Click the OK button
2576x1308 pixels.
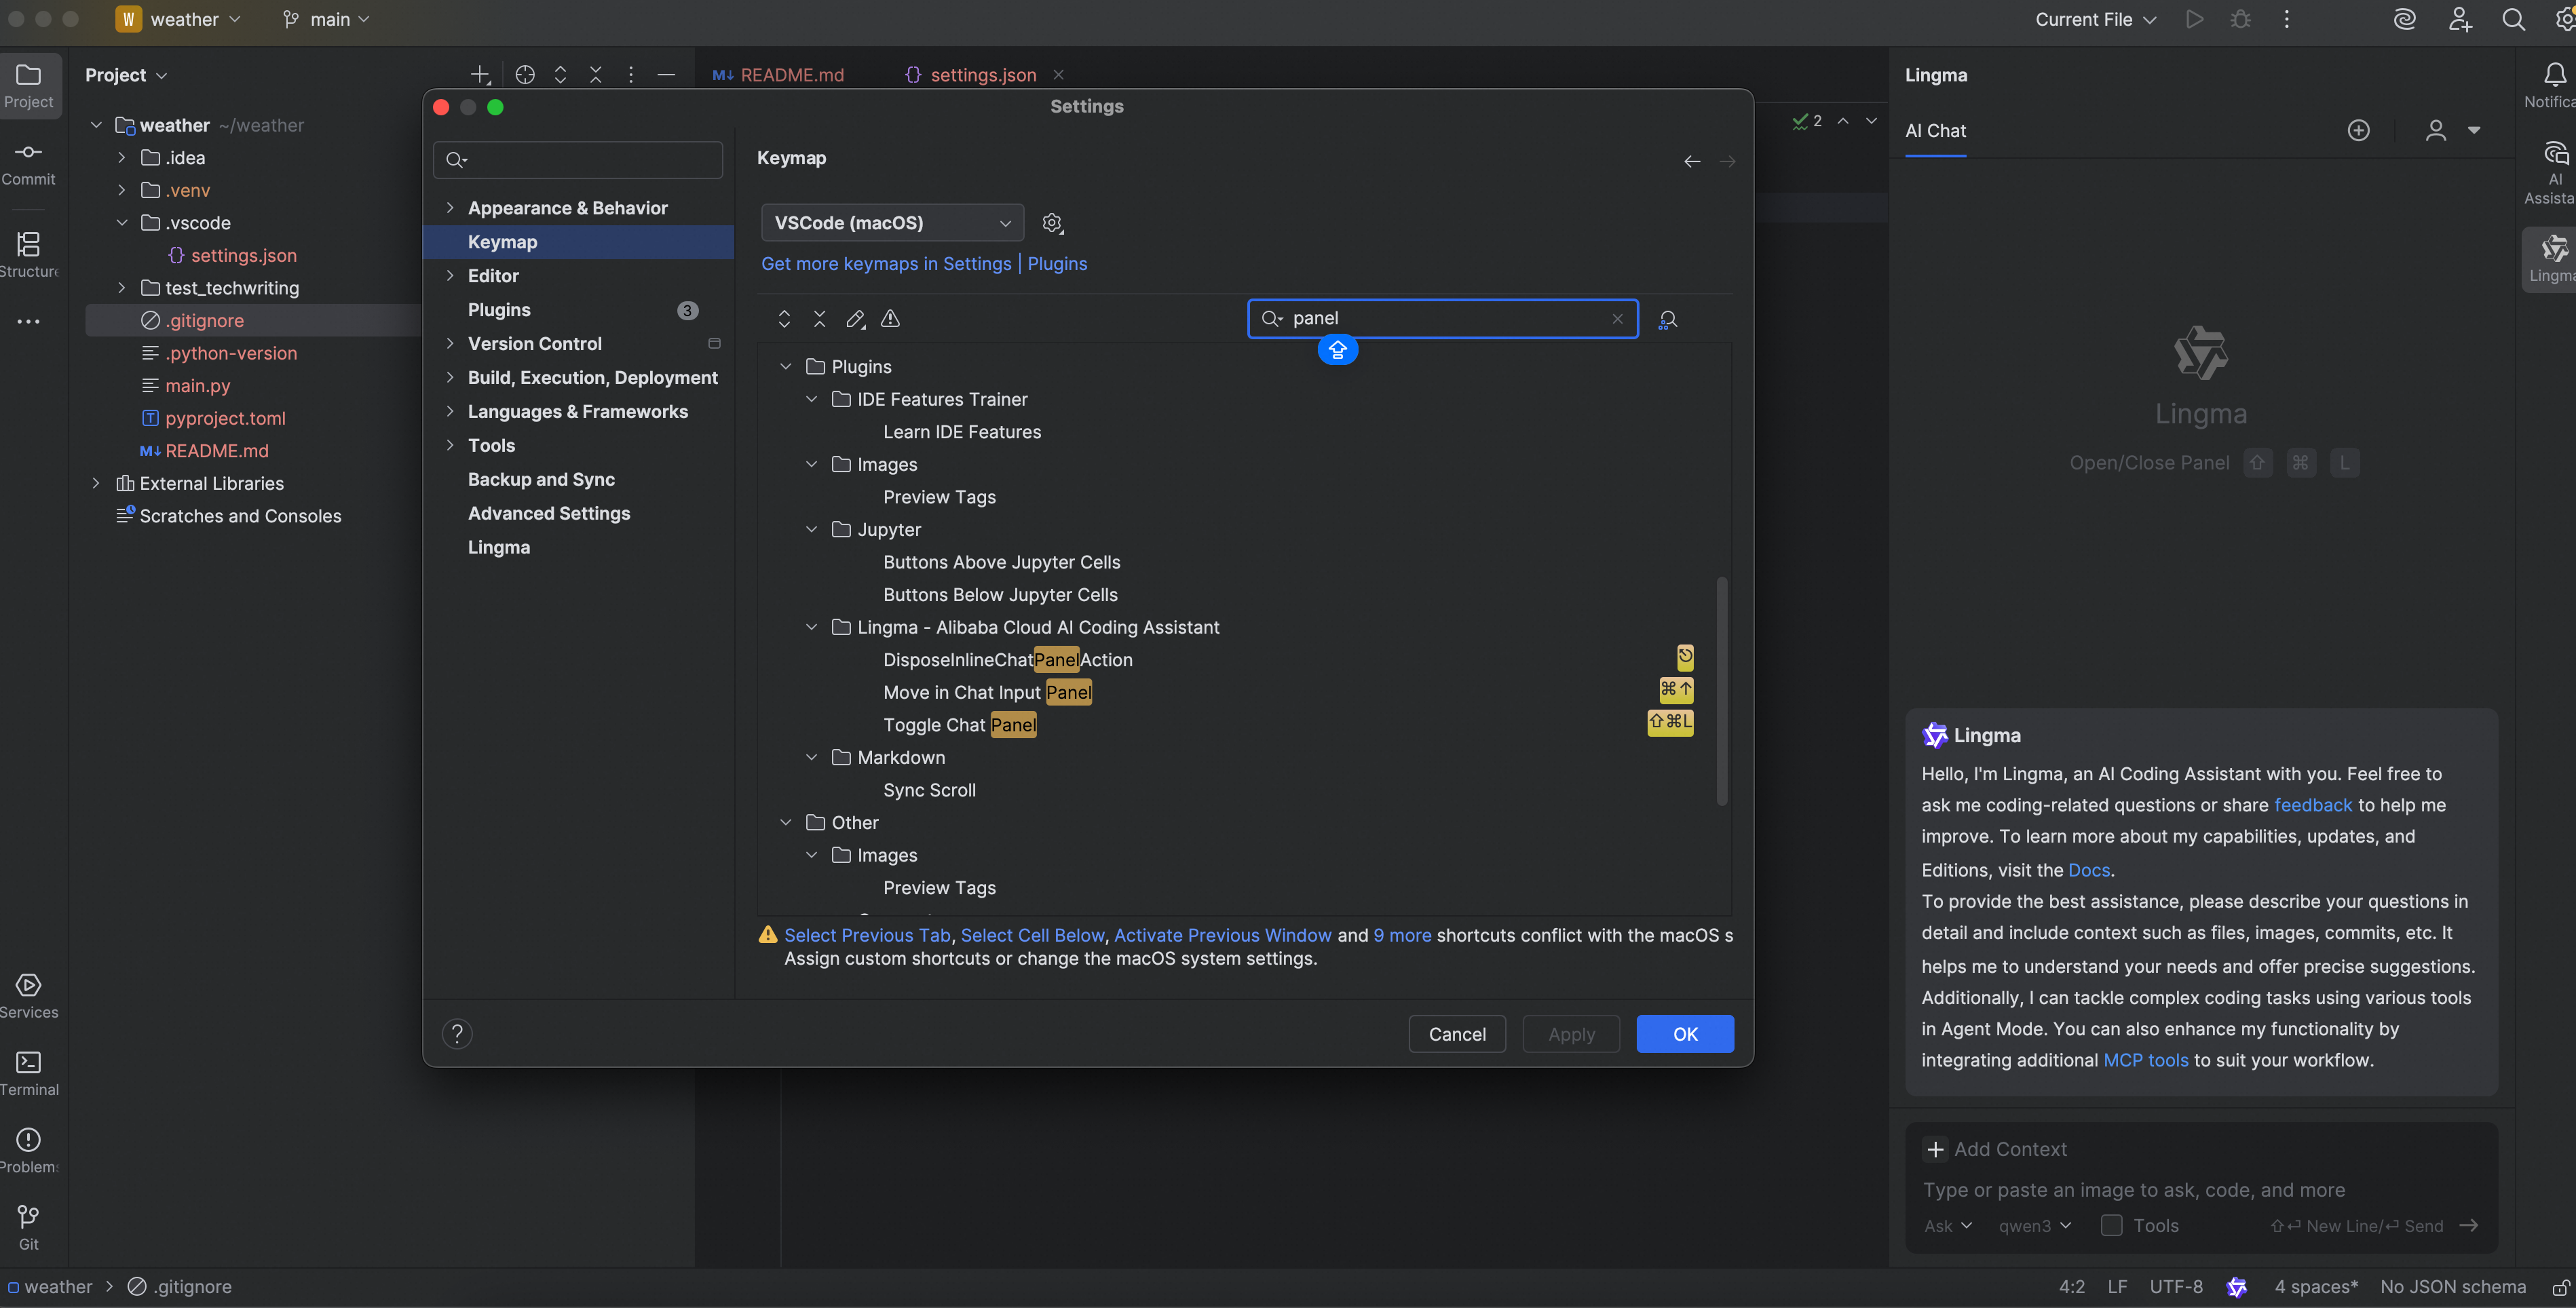click(1685, 1034)
